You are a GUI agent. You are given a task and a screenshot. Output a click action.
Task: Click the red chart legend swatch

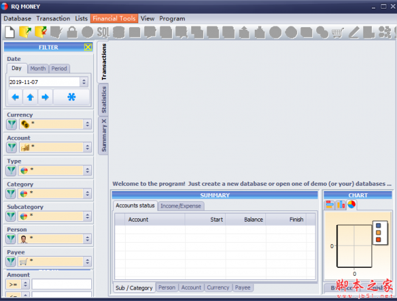coord(378,239)
